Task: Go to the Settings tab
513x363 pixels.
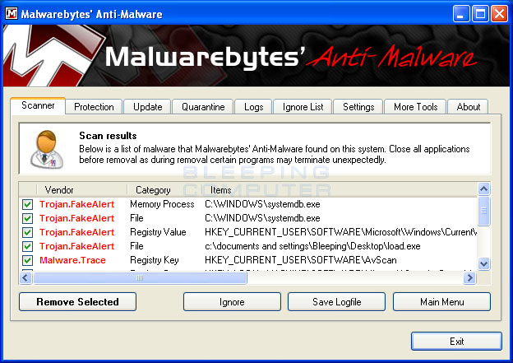Action: tap(358, 107)
